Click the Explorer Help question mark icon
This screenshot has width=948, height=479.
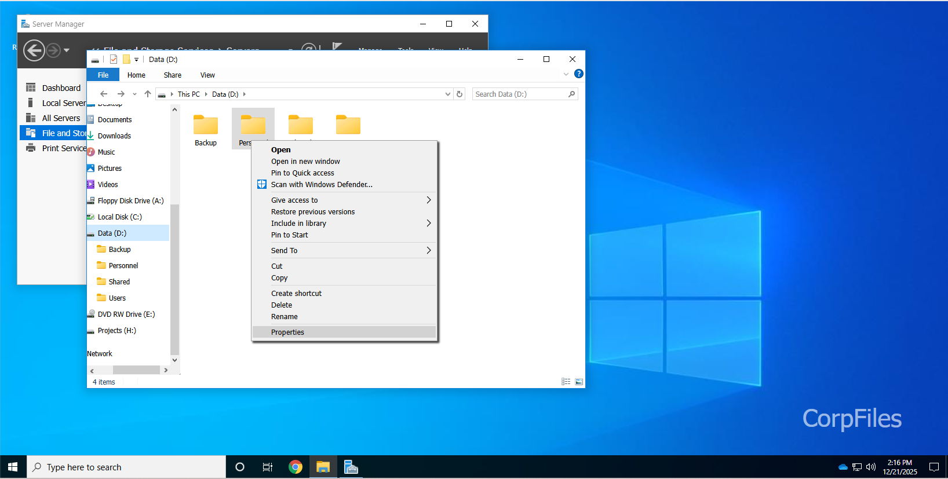point(578,74)
